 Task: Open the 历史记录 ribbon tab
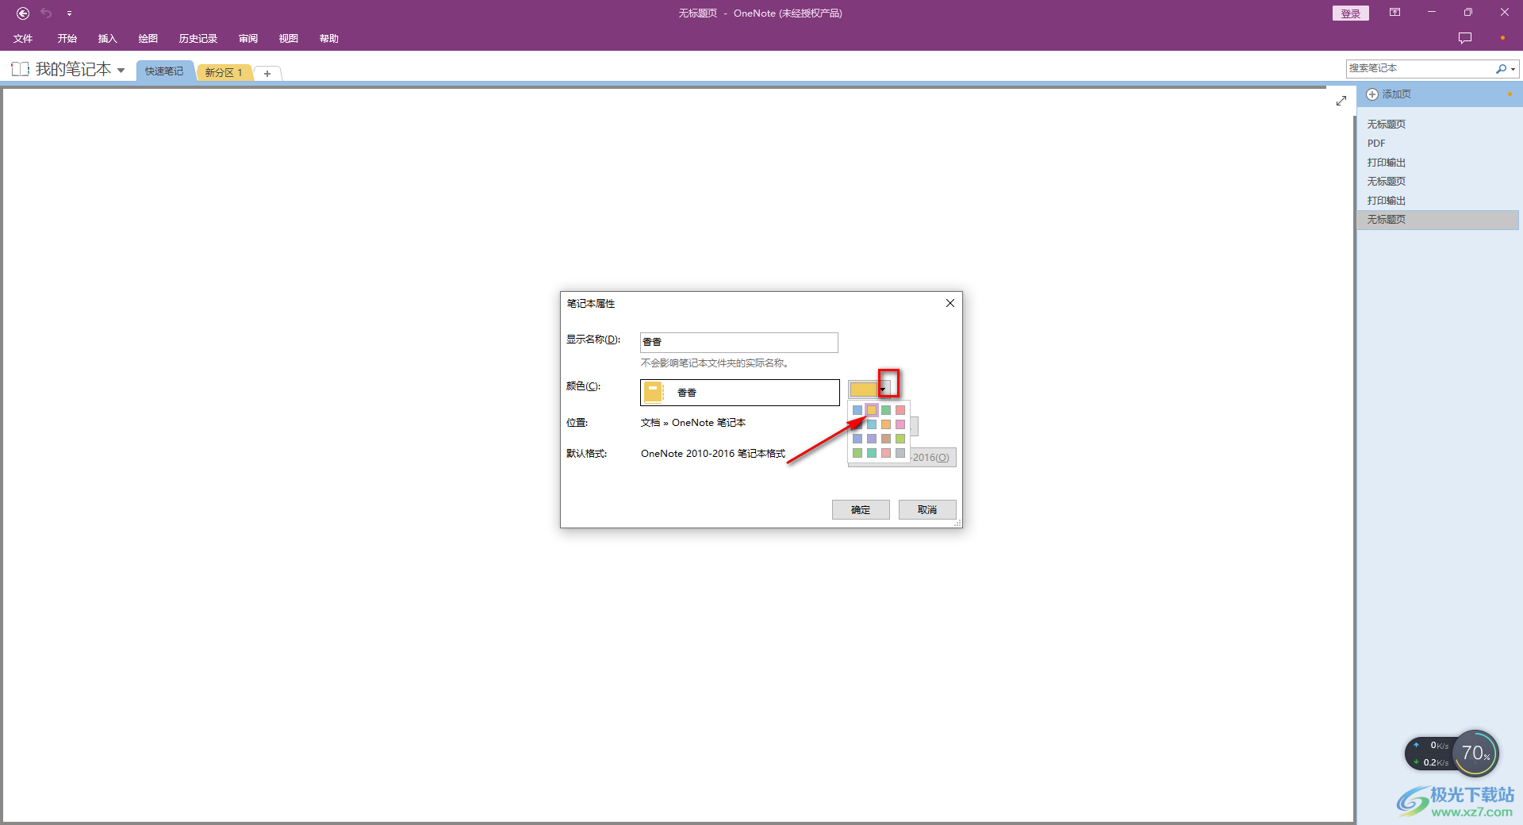(198, 39)
